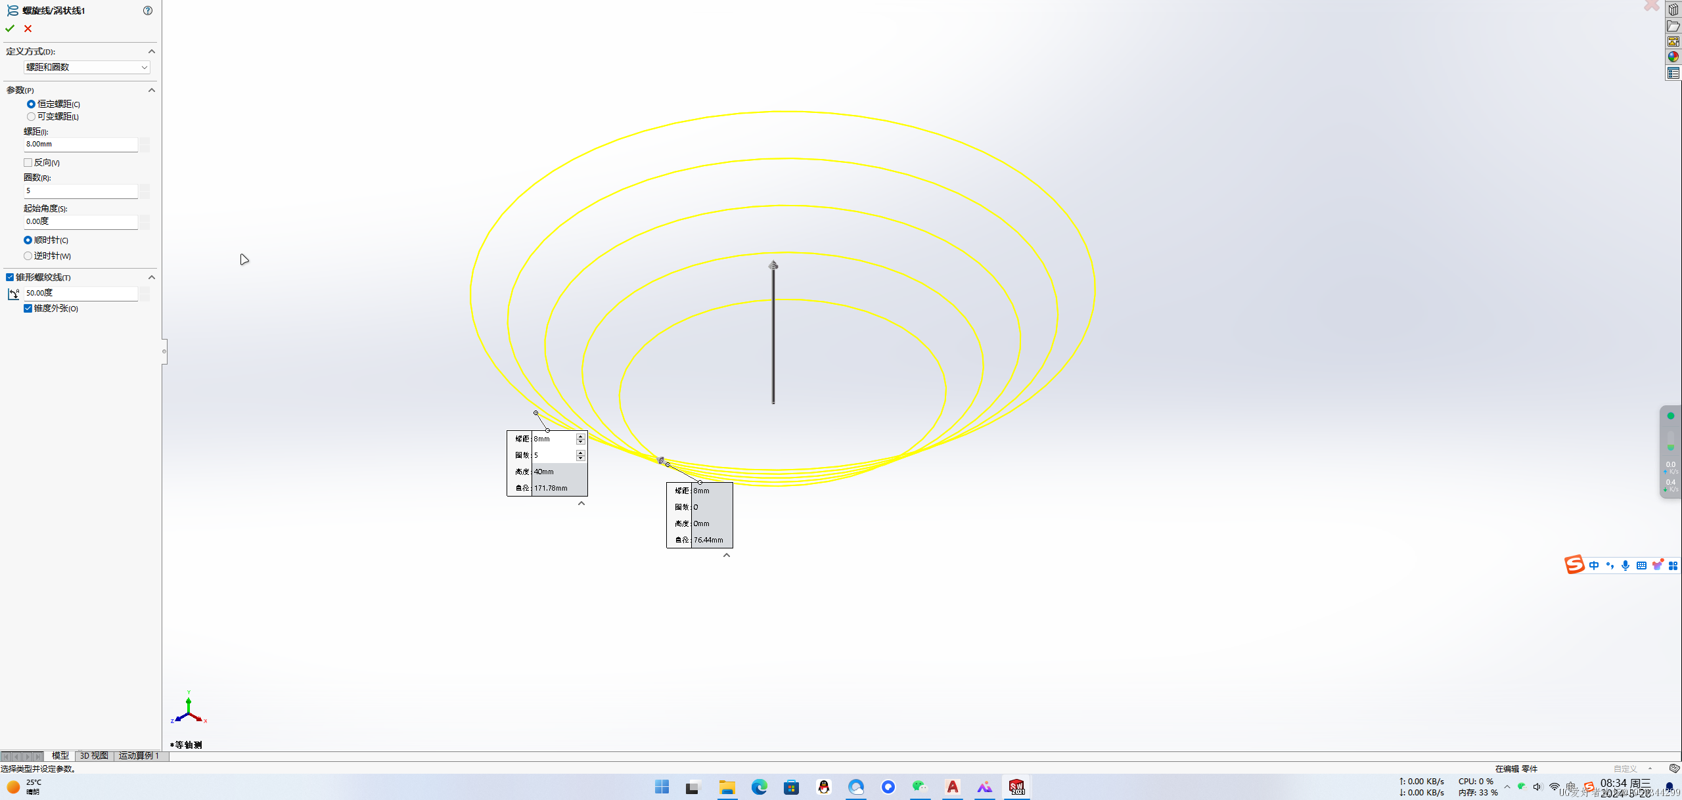This screenshot has width=1682, height=800.
Task: Open the Sogou soft keyboard icon
Action: pyautogui.click(x=1641, y=566)
